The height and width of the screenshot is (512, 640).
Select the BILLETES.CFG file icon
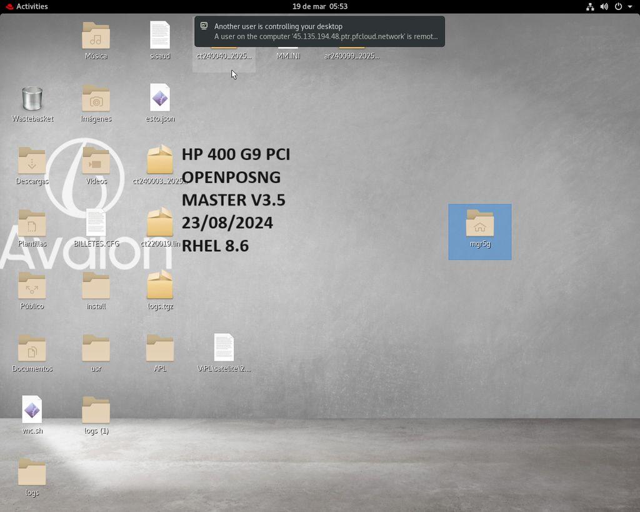pyautogui.click(x=96, y=223)
